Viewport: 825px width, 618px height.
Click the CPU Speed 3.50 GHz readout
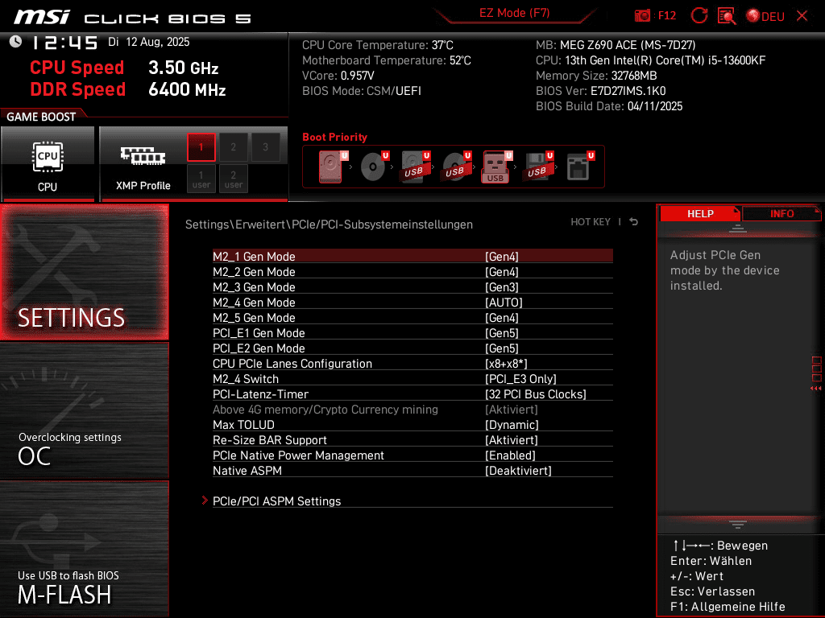tap(124, 68)
